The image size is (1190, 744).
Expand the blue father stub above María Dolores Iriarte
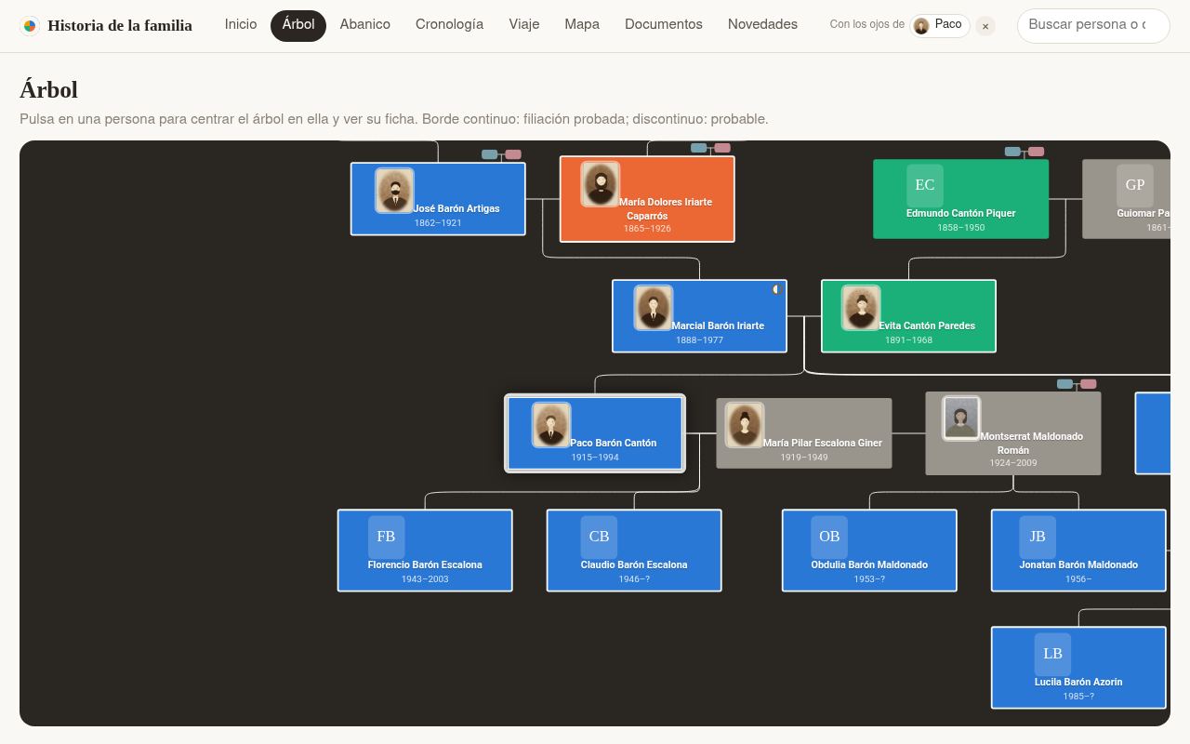(x=699, y=148)
